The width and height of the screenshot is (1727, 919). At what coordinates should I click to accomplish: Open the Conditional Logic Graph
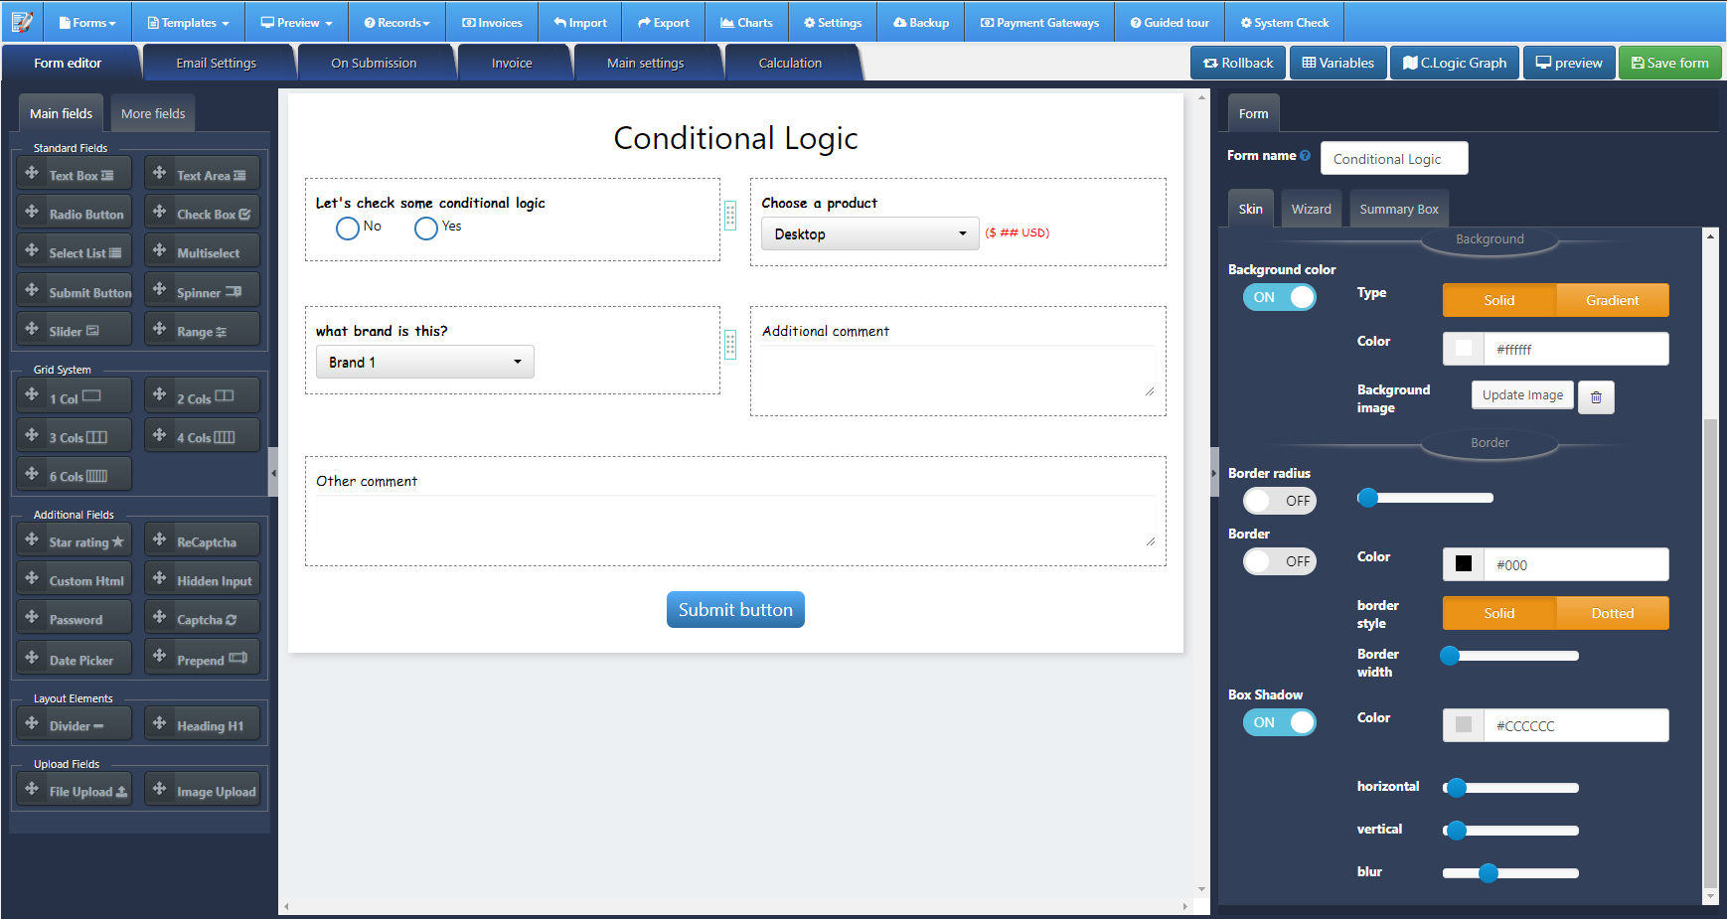click(x=1454, y=62)
